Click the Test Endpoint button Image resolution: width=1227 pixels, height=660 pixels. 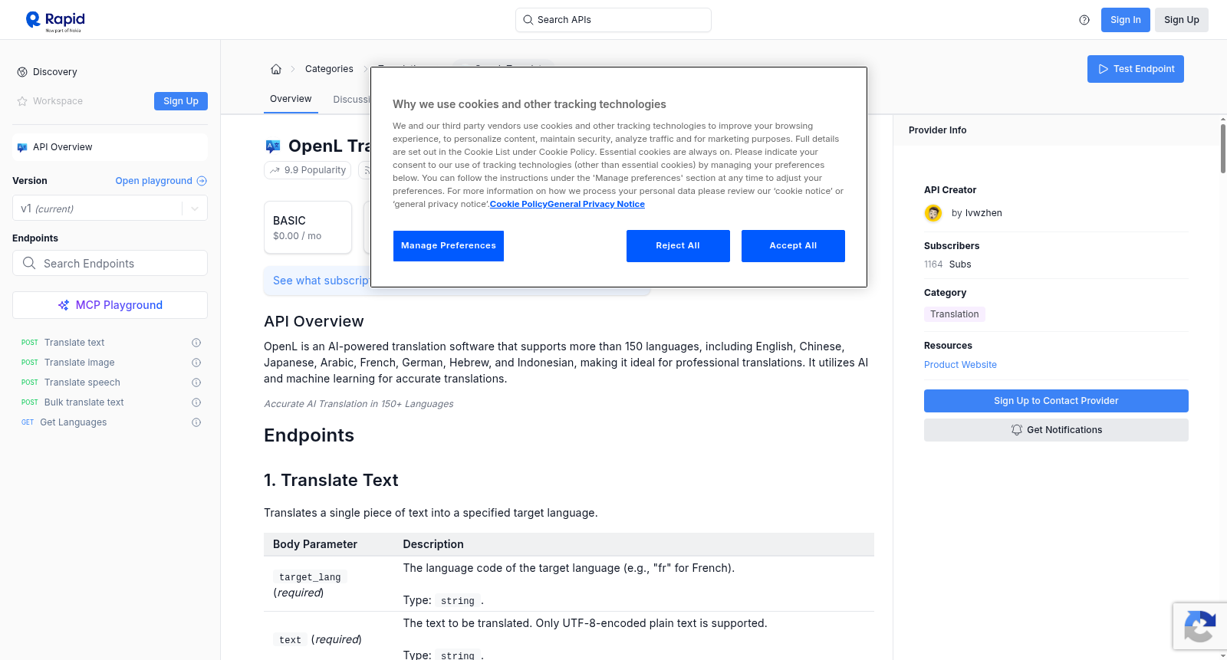click(1136, 69)
